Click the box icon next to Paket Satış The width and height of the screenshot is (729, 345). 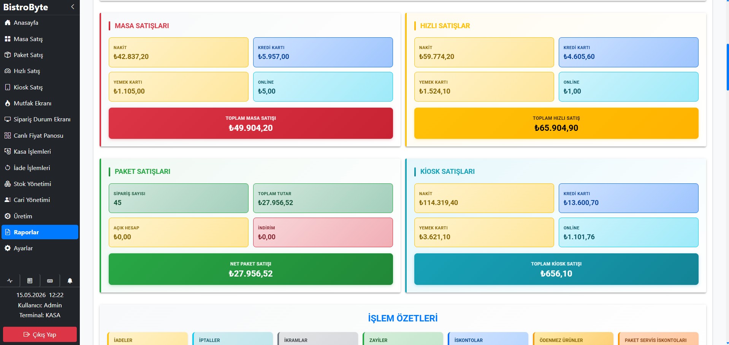coord(8,55)
